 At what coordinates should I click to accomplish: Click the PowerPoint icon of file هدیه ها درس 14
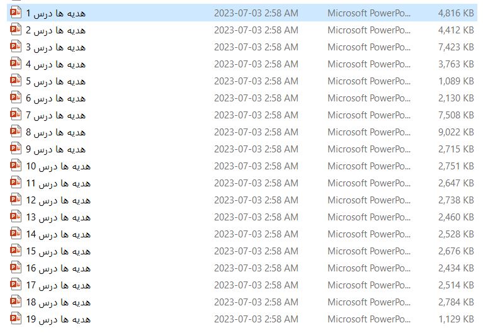pyautogui.click(x=16, y=234)
